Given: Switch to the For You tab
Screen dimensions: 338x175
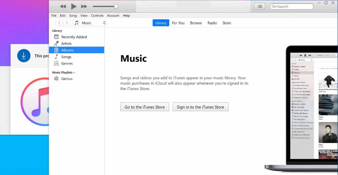Looking at the screenshot, I should pyautogui.click(x=178, y=23).
